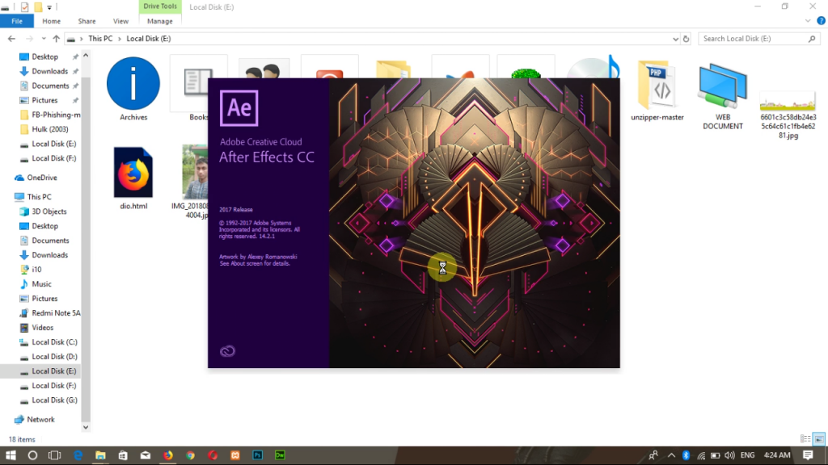Open the Manage drive tools tab
828x465 pixels.
click(159, 21)
